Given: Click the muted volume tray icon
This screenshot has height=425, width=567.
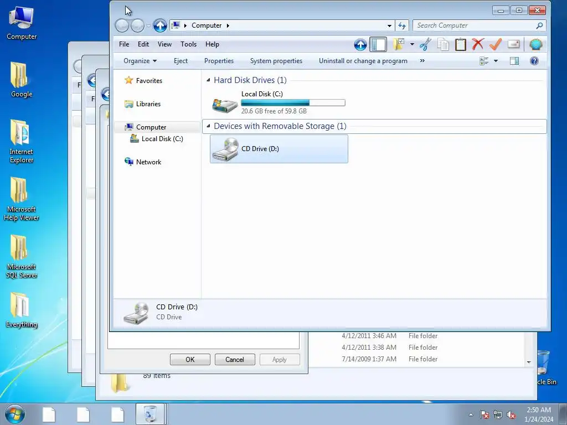Looking at the screenshot, I should 511,414.
